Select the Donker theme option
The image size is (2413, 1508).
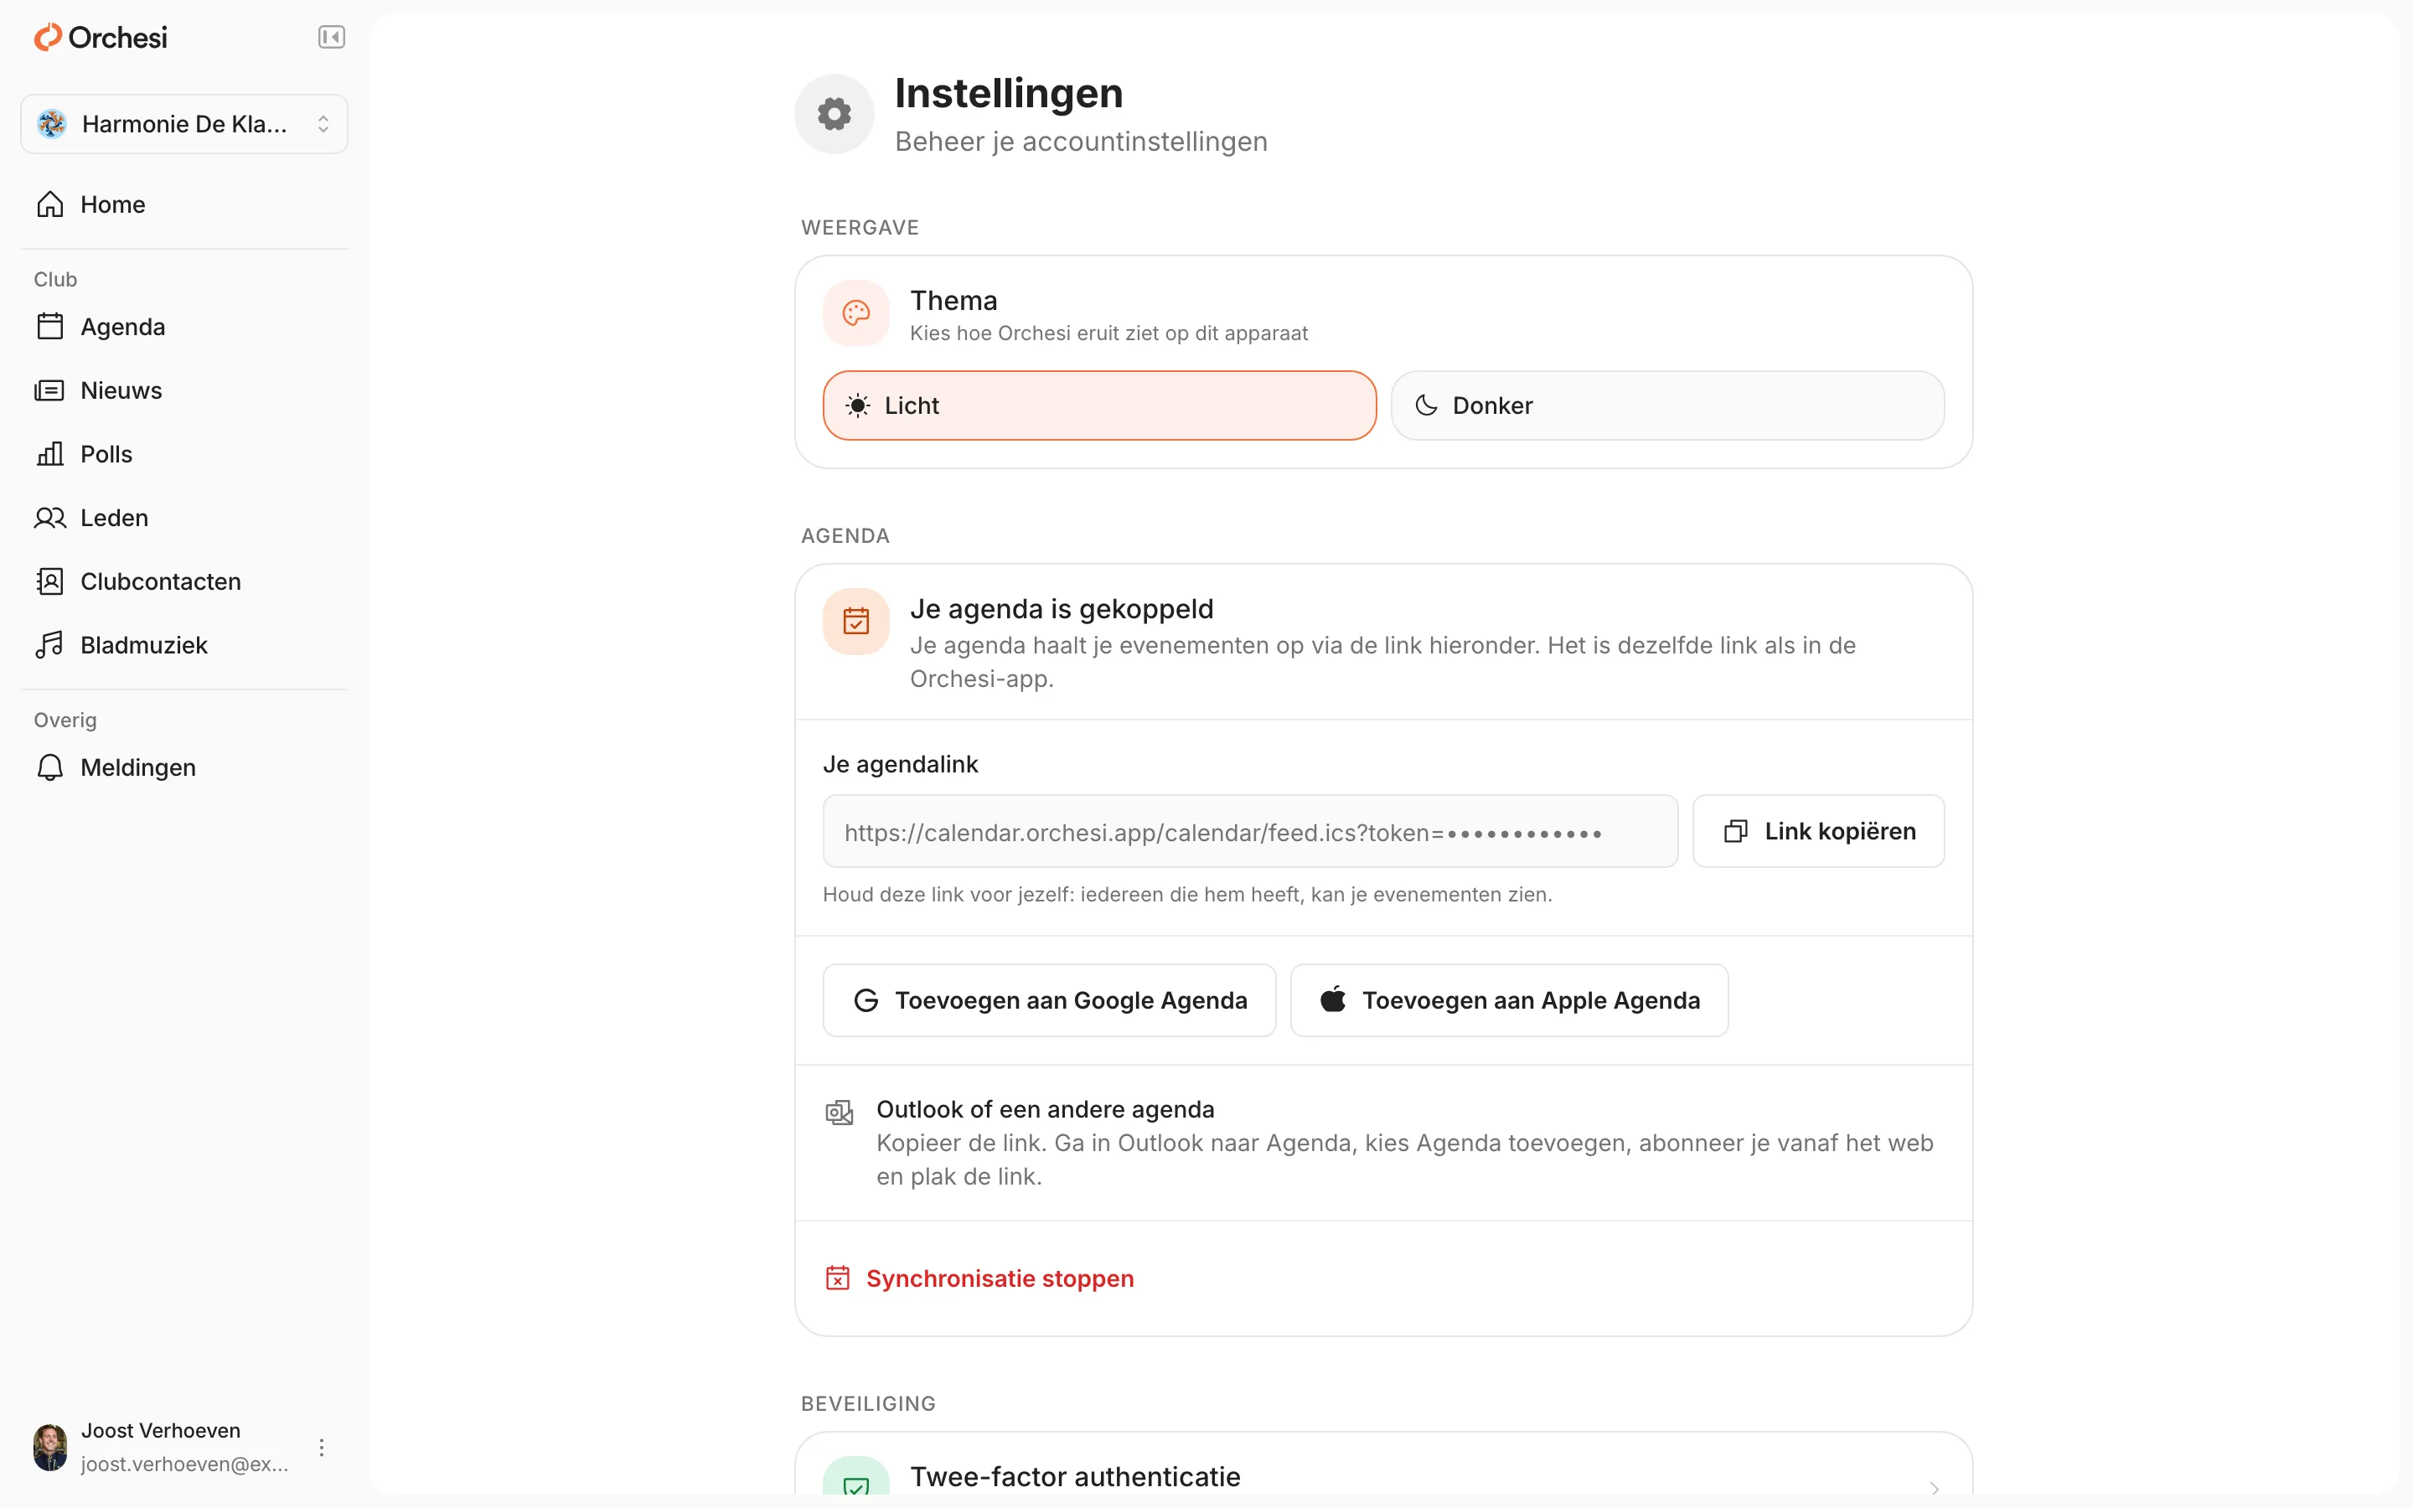point(1667,406)
